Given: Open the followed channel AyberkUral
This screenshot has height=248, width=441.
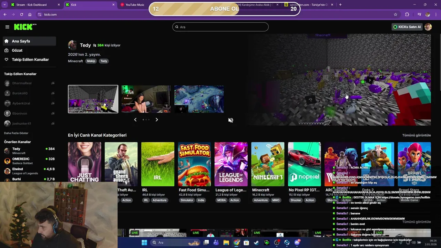Looking at the screenshot, I should pyautogui.click(x=29, y=103).
